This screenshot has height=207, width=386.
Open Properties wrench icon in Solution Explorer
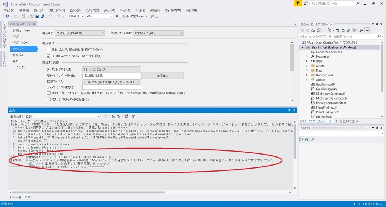click(361, 30)
